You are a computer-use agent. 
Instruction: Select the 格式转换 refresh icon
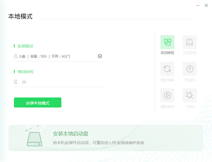pos(167,69)
